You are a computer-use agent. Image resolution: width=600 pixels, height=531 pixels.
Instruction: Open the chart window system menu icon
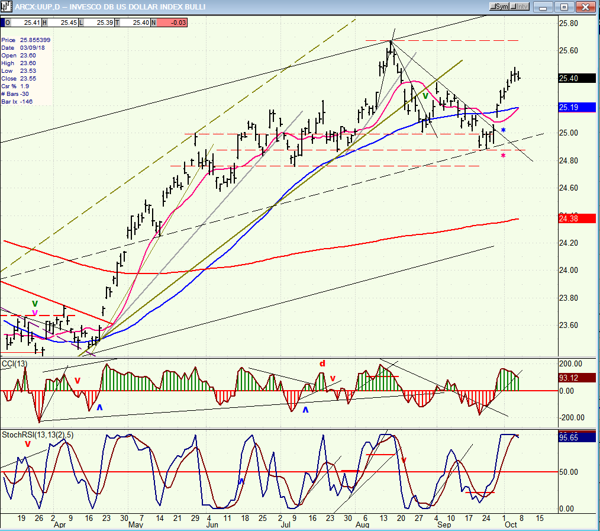click(7, 7)
